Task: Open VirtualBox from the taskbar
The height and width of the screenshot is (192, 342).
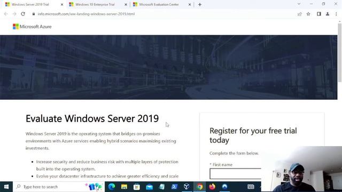Action: tap(186, 187)
